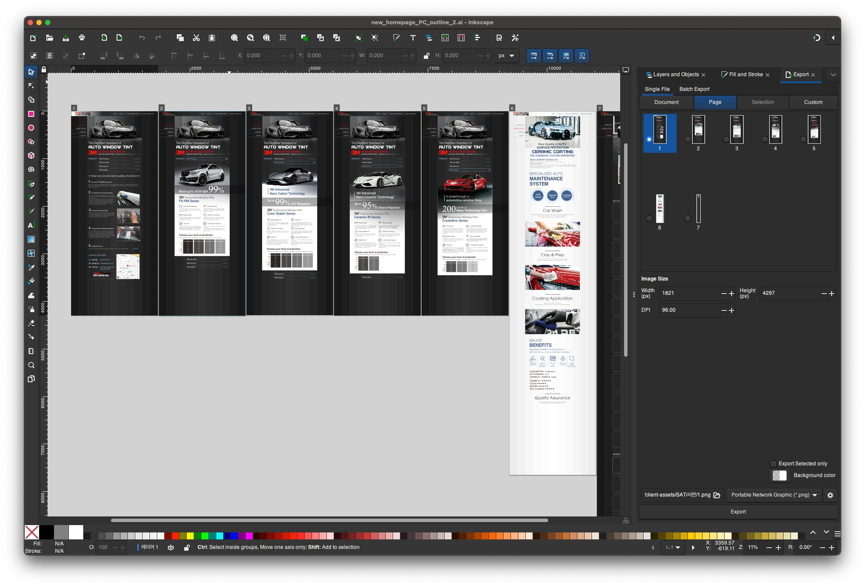Click the Open file folder icon
The height and width of the screenshot is (587, 865).
[50, 38]
